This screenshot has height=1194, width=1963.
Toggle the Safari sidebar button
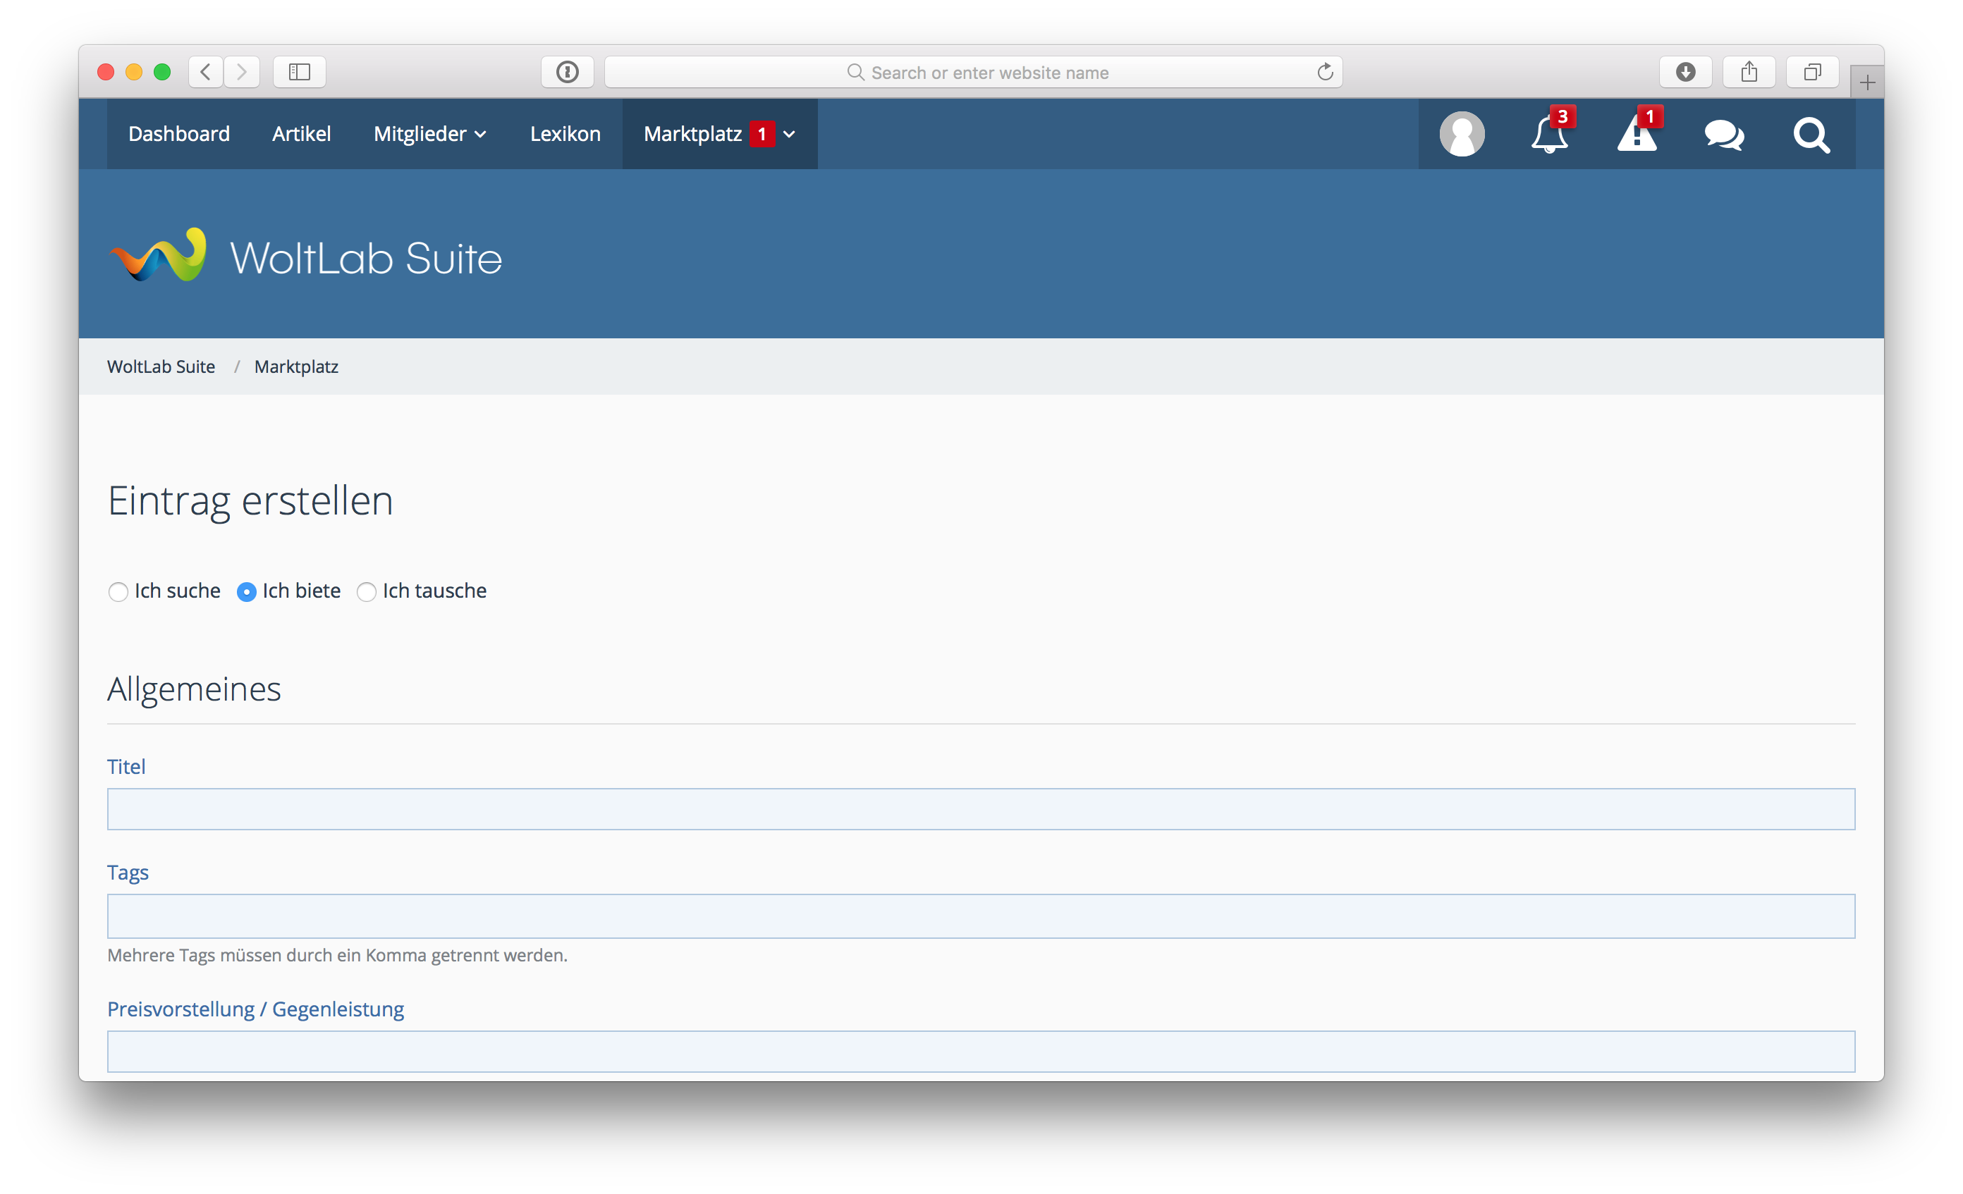coord(300,73)
